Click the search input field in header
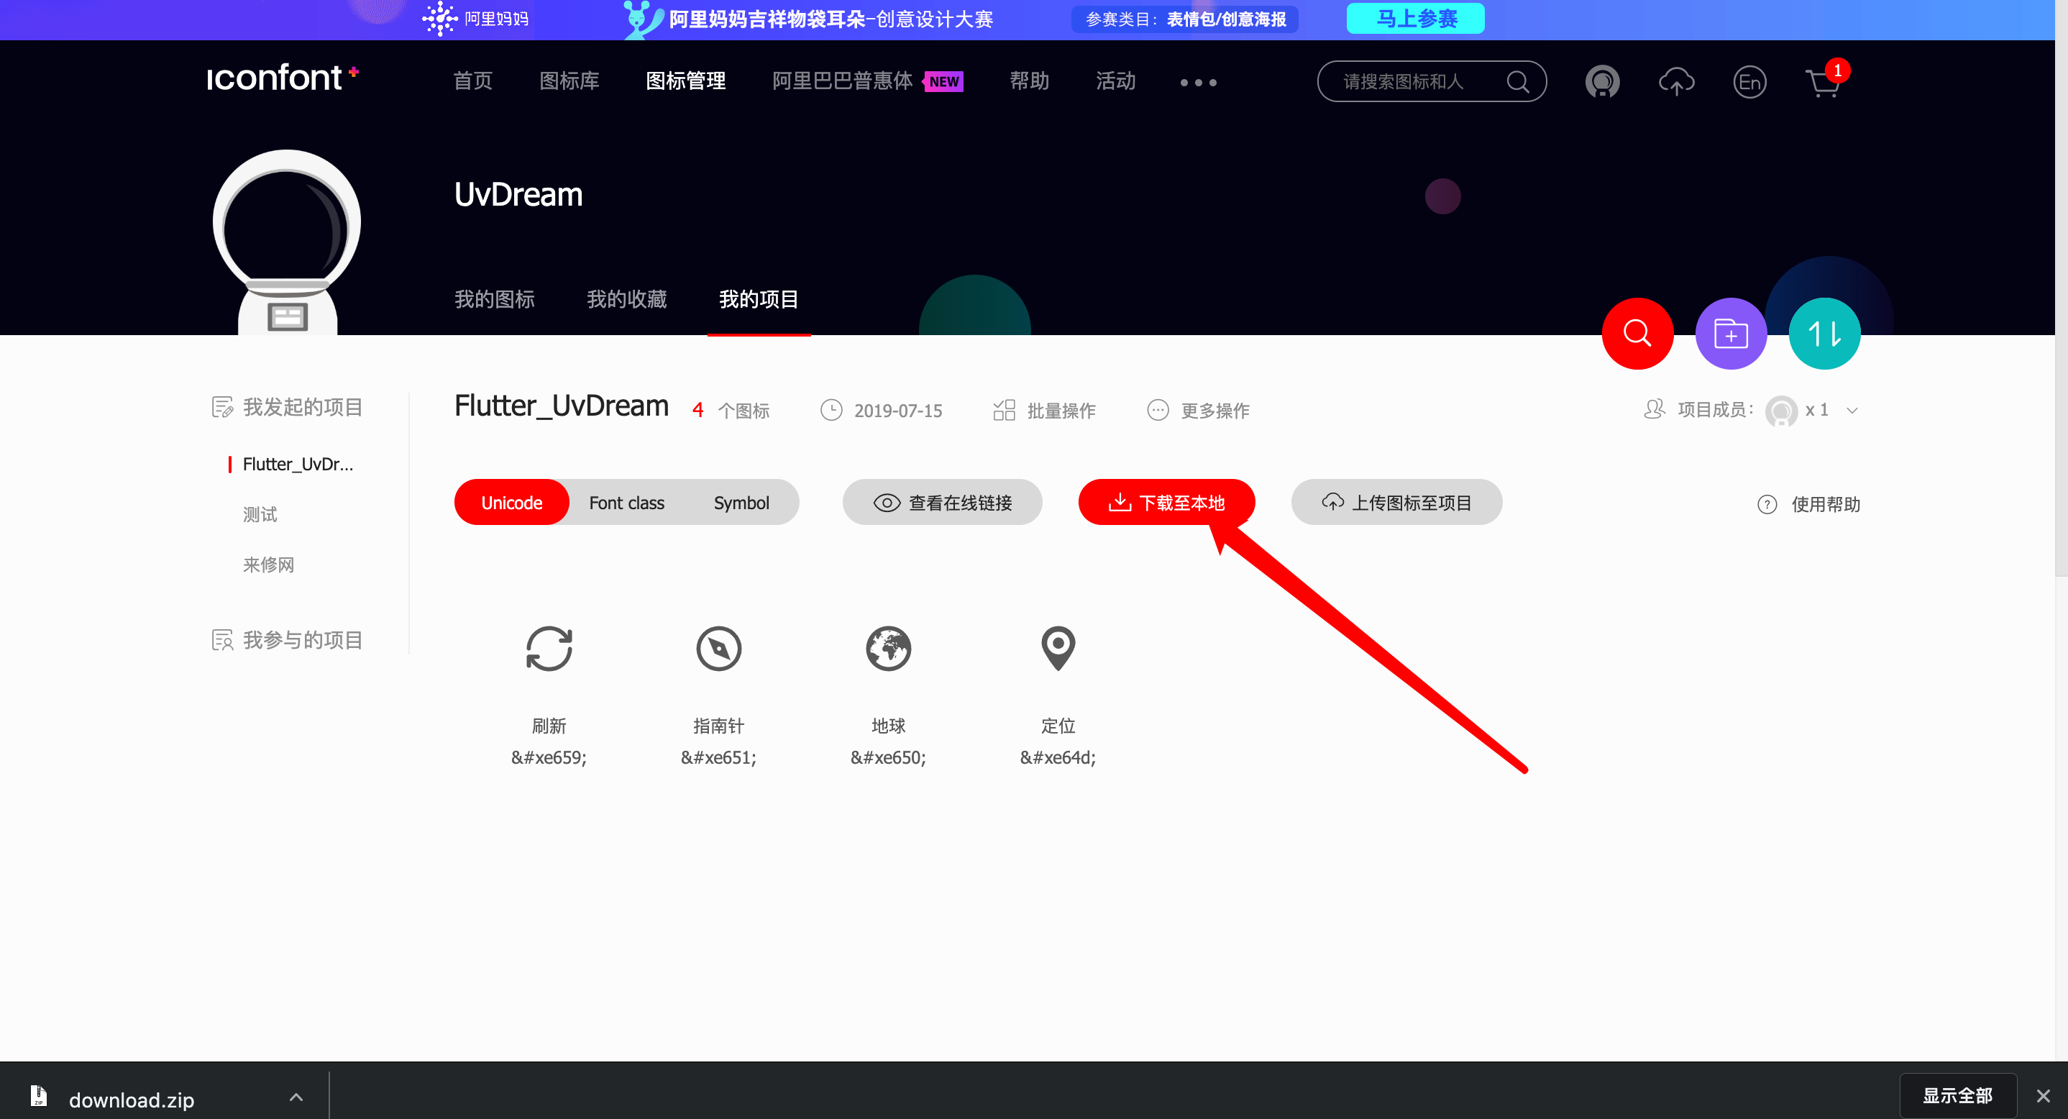This screenshot has width=2068, height=1119. pyautogui.click(x=1413, y=82)
